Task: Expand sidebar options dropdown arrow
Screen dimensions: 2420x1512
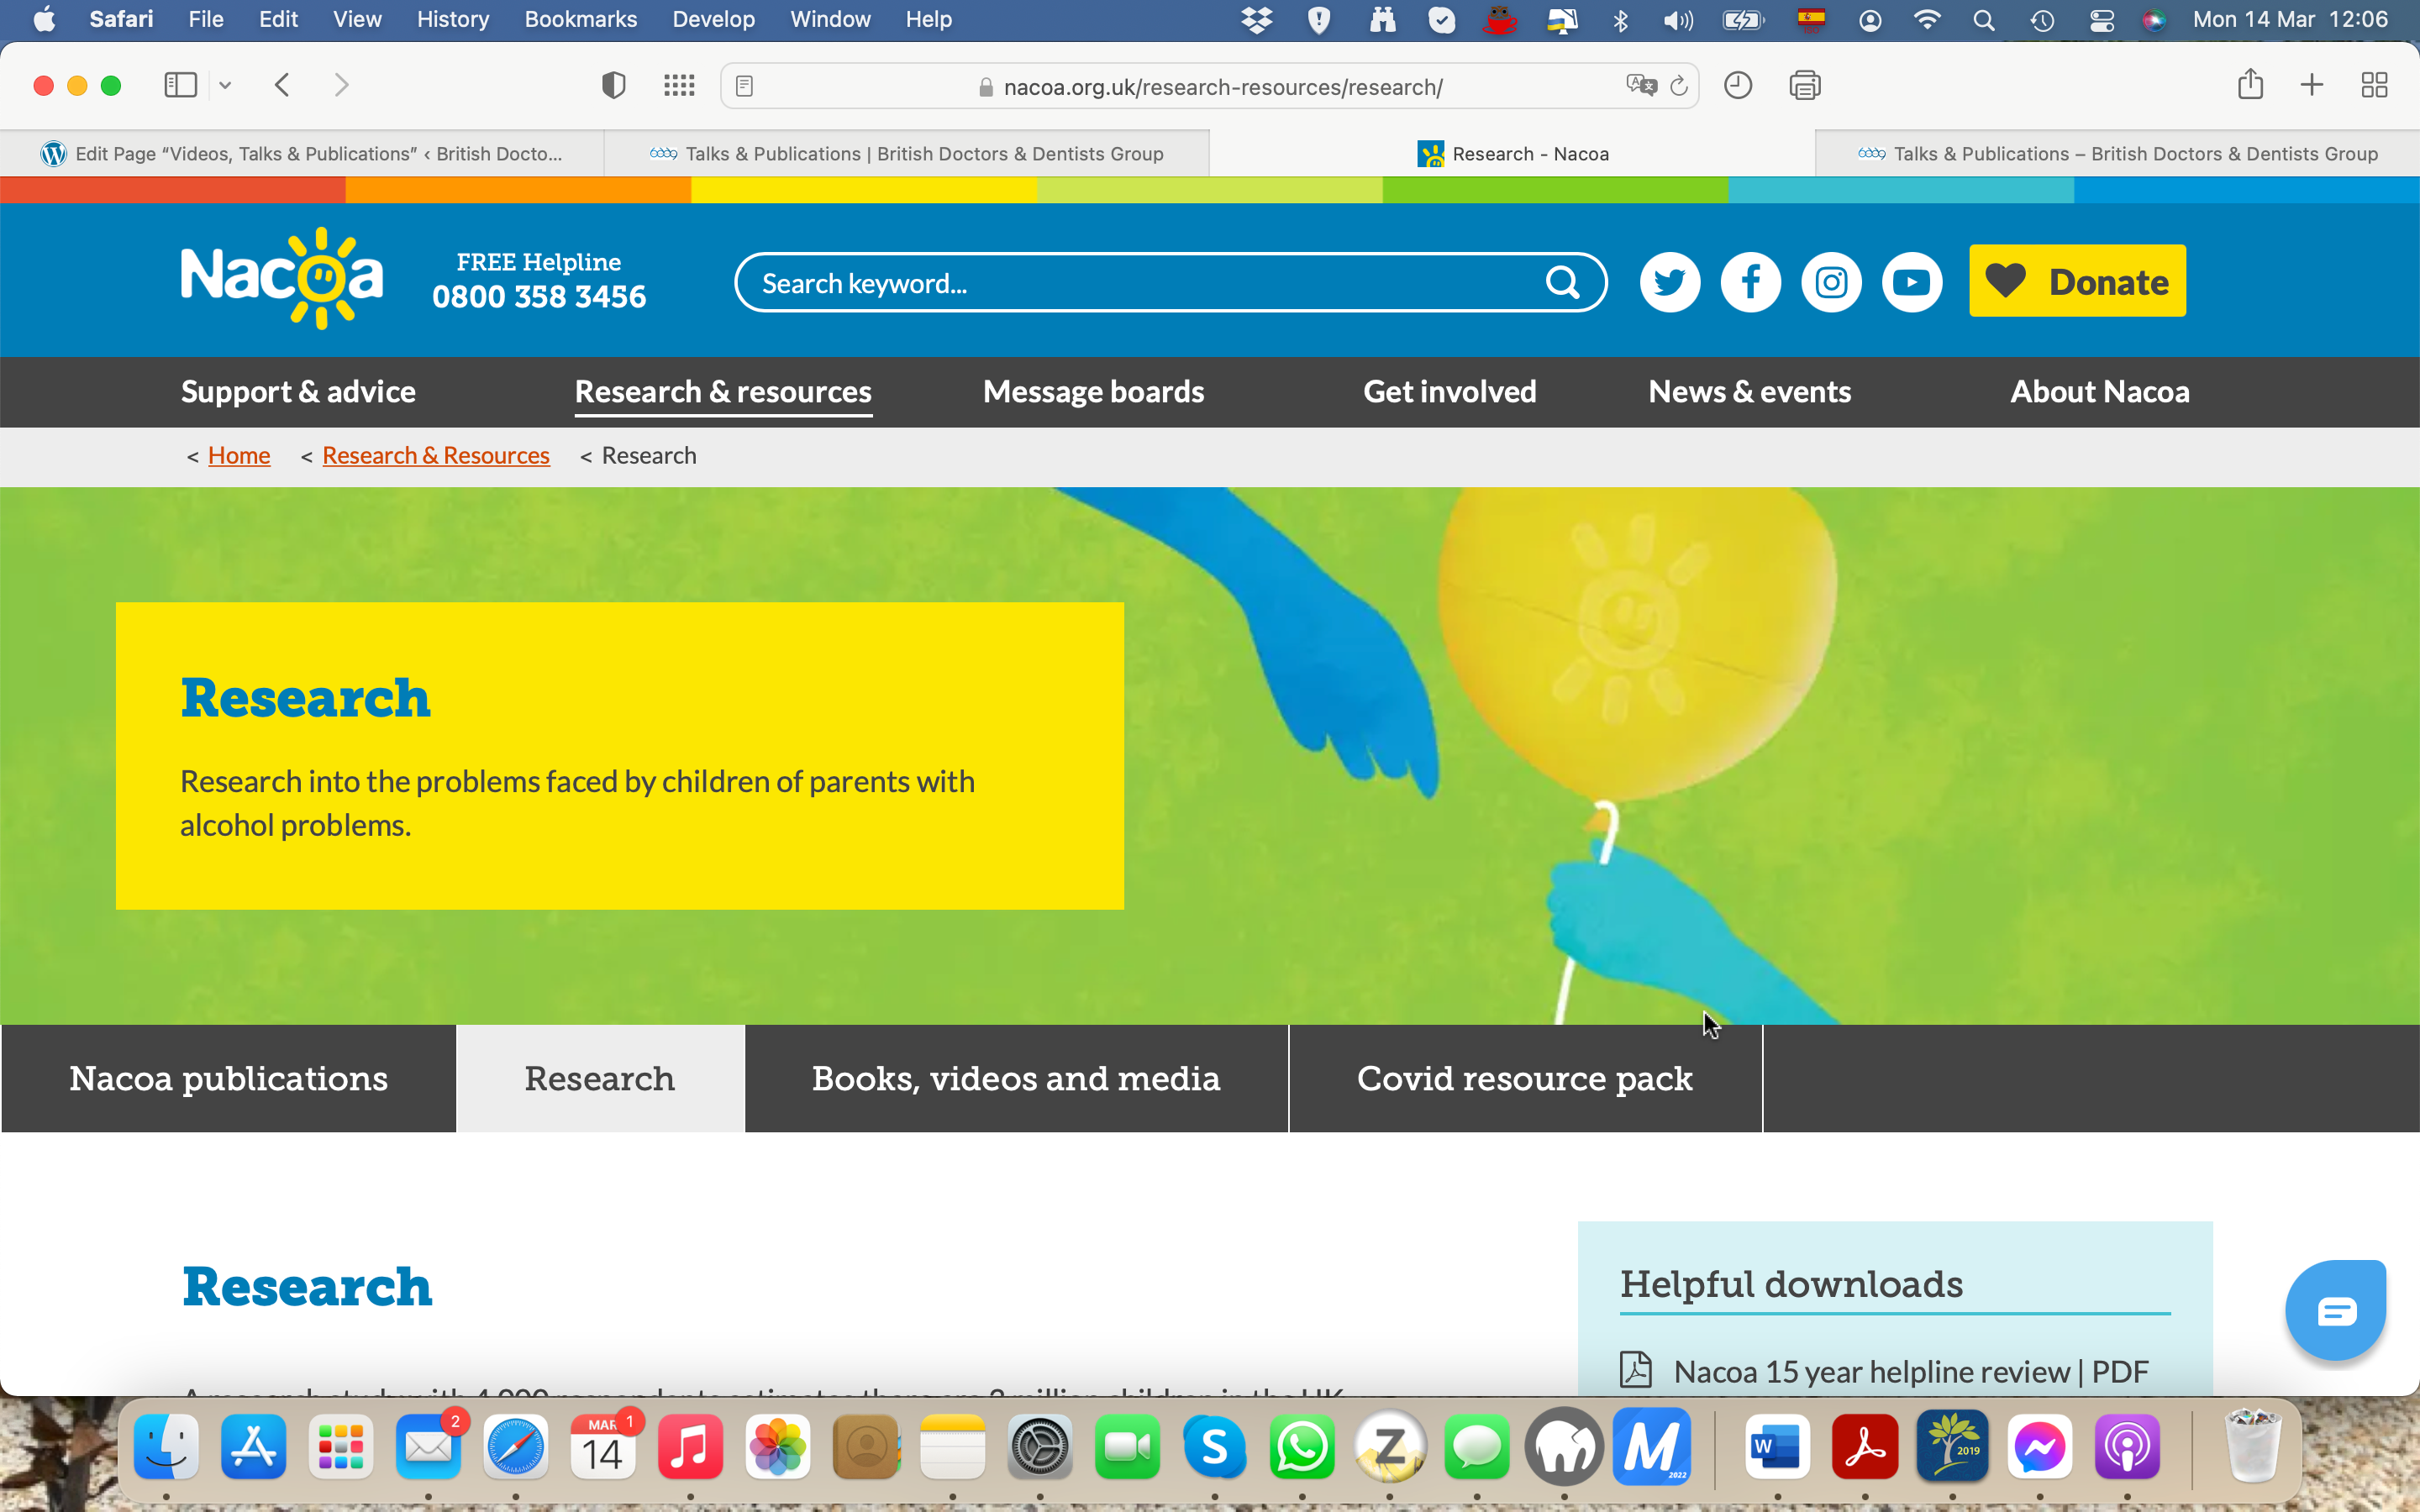Action: point(225,86)
